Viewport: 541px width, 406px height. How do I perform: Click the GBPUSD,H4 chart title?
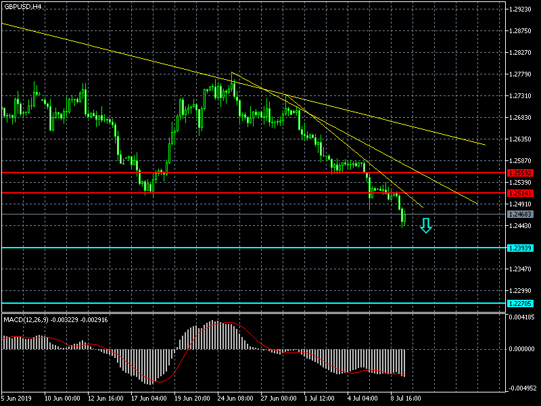point(23,7)
